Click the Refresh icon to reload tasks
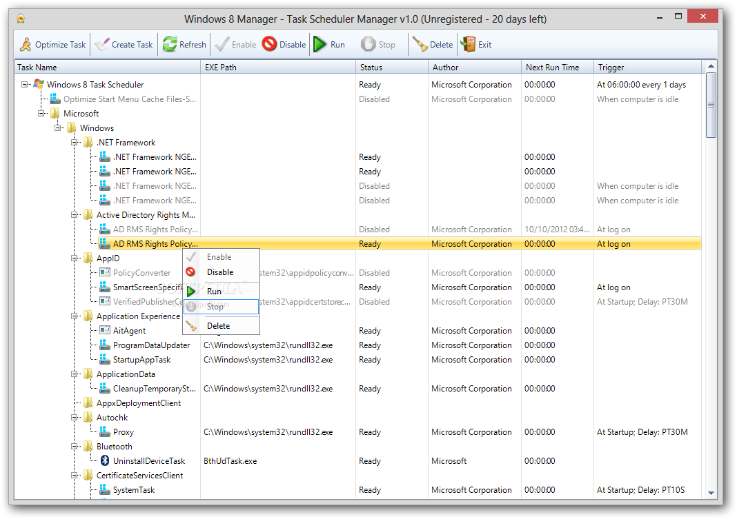This screenshot has height=519, width=737. [x=168, y=43]
